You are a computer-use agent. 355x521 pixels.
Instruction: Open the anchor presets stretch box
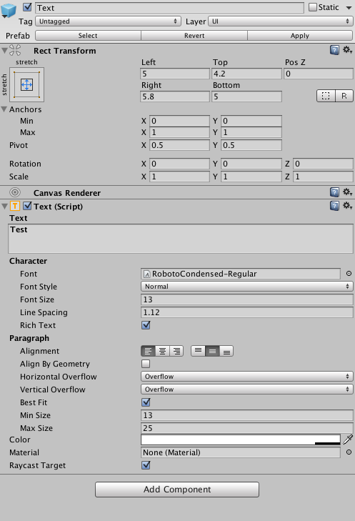27,85
